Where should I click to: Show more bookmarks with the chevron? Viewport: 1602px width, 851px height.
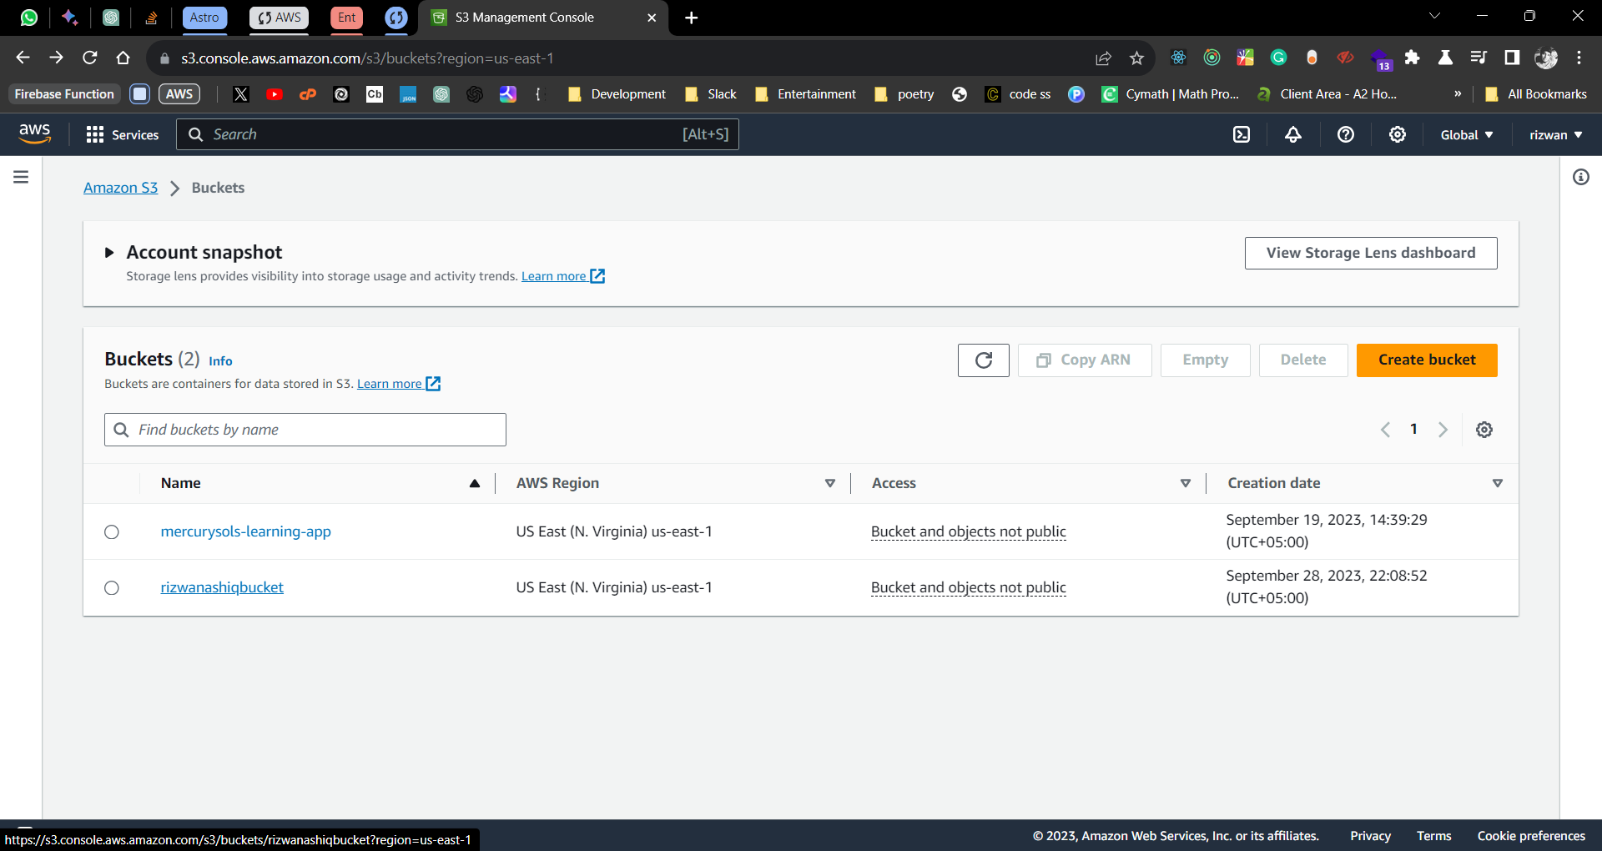click(1458, 93)
